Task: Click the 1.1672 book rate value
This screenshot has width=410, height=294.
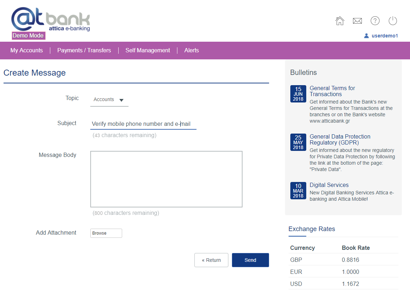Action: coord(351,284)
